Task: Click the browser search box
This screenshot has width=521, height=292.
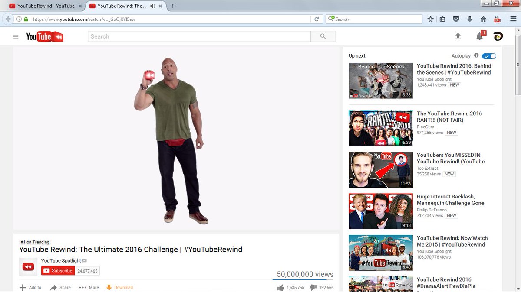Action: point(374,19)
